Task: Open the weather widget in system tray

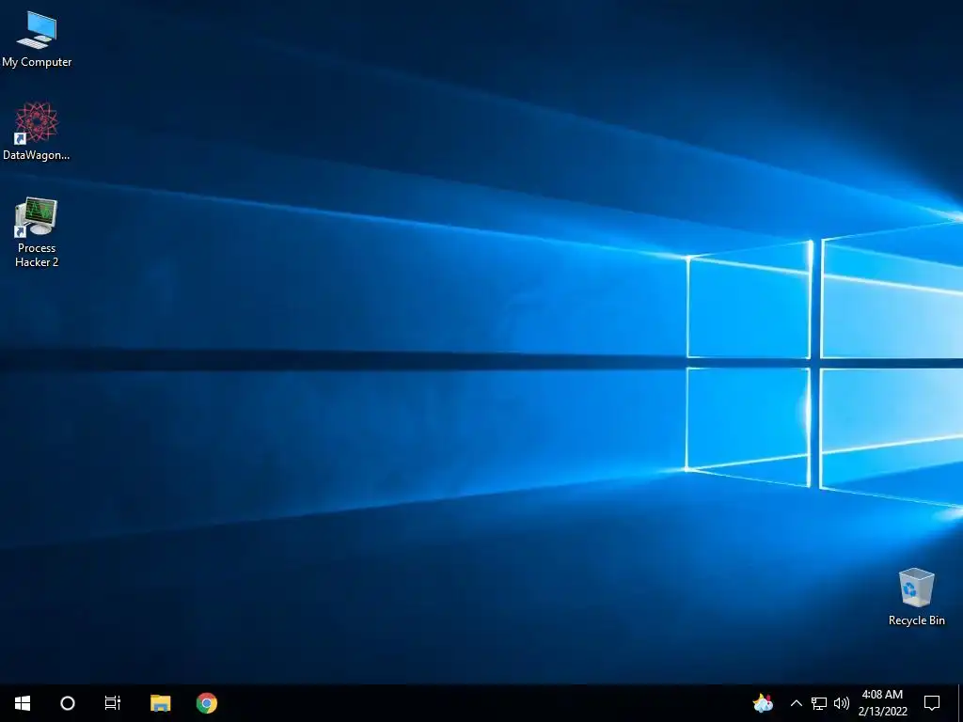Action: tap(763, 703)
